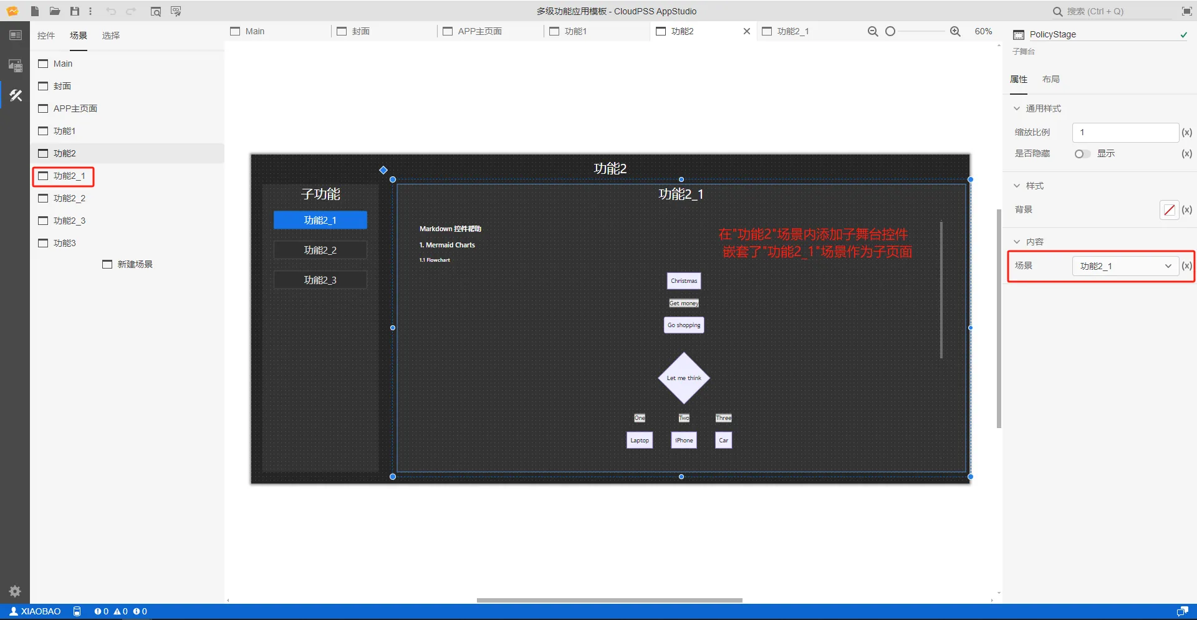Open the 背景 color swatch
Screen dimensions: 1197x620
coord(1169,210)
